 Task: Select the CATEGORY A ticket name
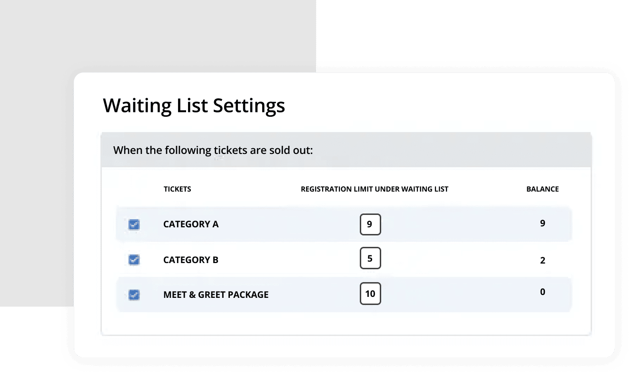pos(191,224)
